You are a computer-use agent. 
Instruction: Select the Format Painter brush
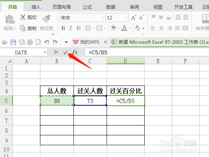(x=46, y=19)
